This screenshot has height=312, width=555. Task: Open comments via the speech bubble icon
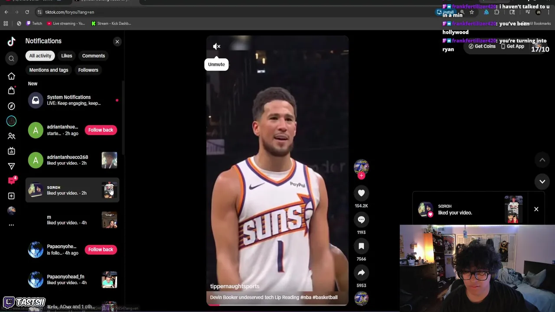pos(361,220)
